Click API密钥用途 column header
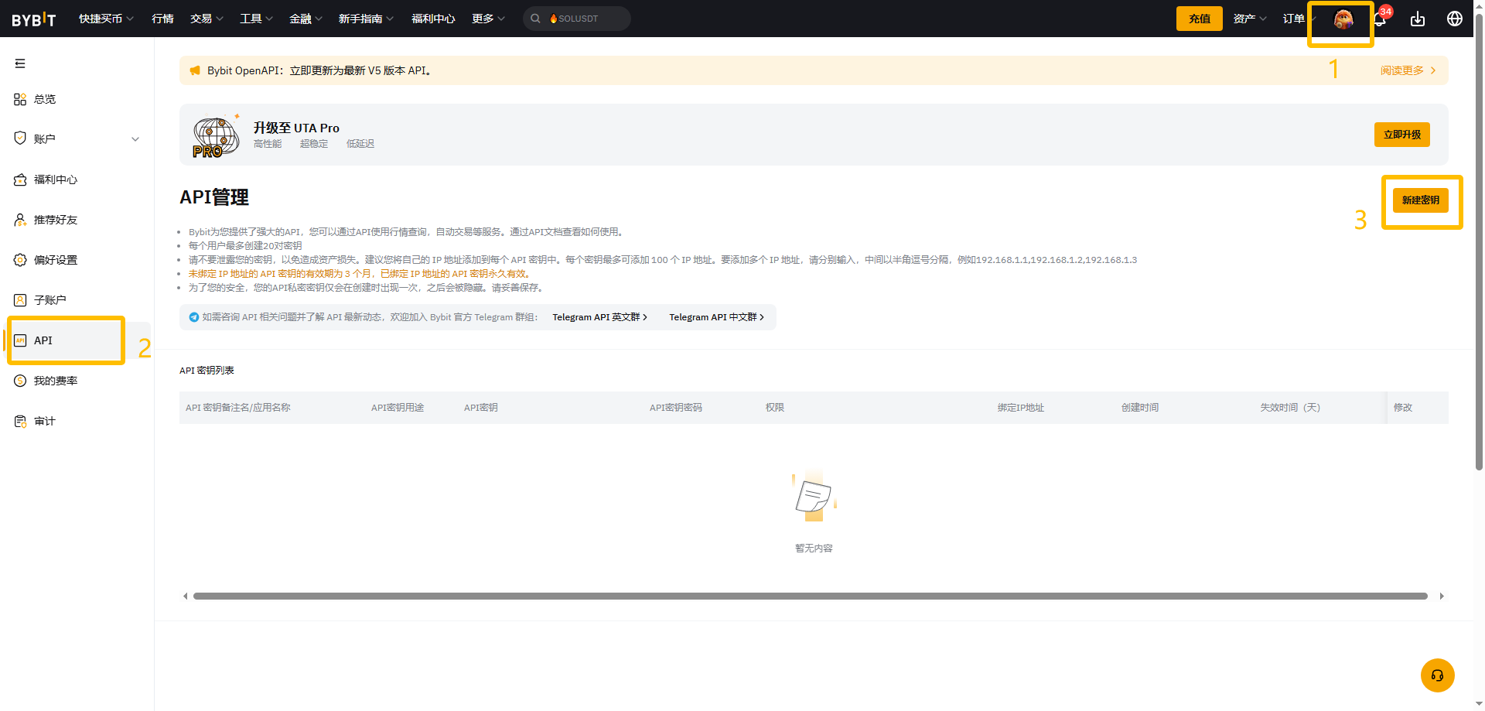 tap(398, 408)
